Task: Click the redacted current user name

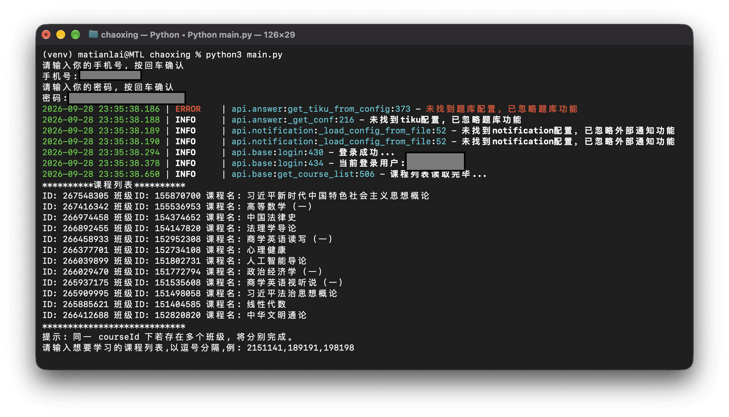Action: click(435, 162)
